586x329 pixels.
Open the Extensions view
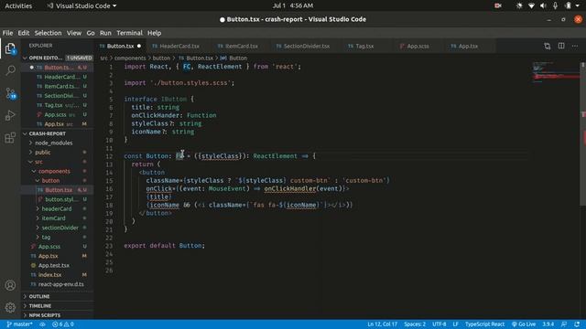[x=10, y=138]
